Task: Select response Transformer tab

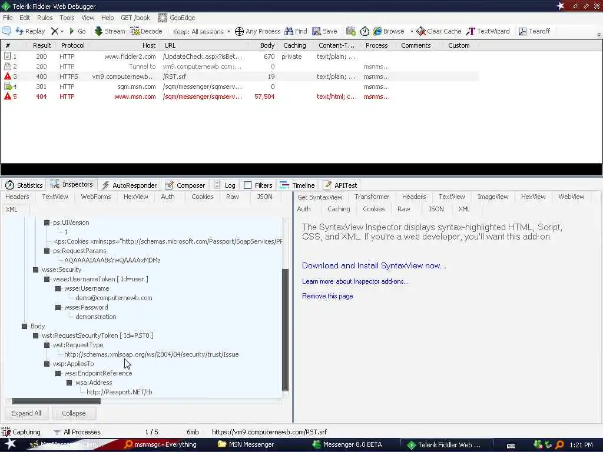Action: (372, 197)
